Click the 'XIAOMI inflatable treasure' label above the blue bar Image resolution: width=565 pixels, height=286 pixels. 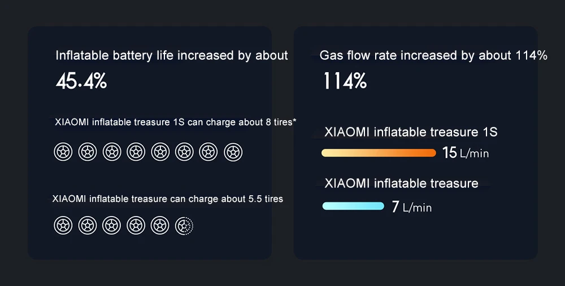(x=401, y=183)
